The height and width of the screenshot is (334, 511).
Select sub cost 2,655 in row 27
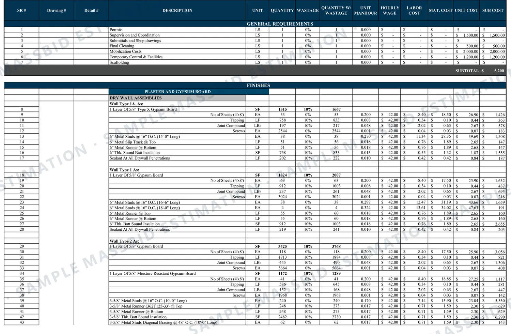click(x=500, y=224)
